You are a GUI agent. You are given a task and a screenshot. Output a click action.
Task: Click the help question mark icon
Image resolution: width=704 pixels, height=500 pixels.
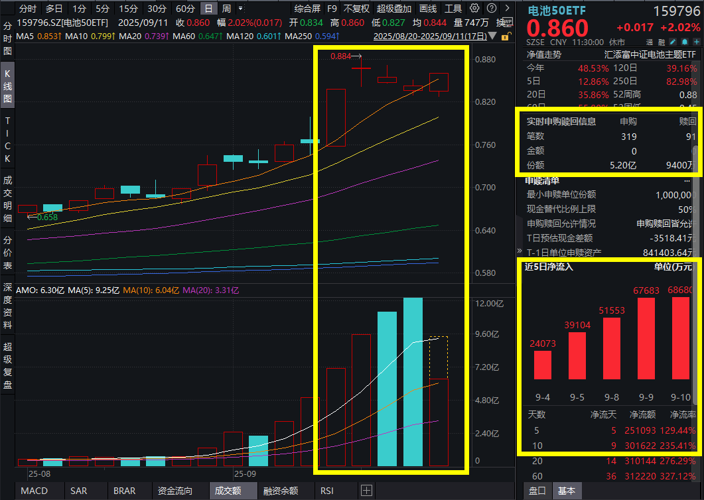click(x=492, y=9)
